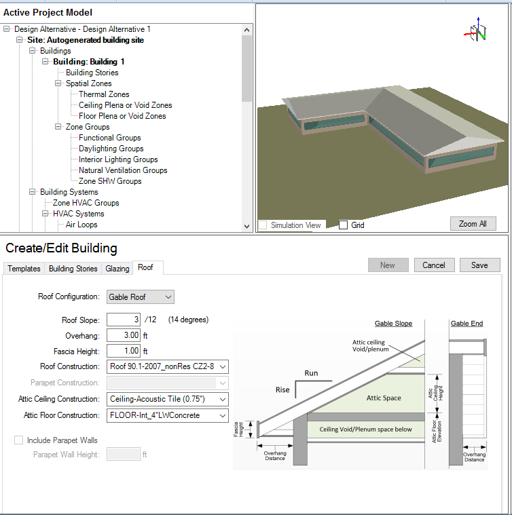Image resolution: width=512 pixels, height=515 pixels.
Task: Open Attic Floor Construction dropdown
Action: coord(168,415)
